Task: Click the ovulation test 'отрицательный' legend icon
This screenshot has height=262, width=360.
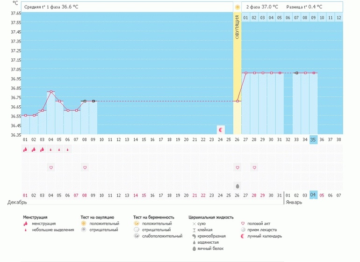Action: [84, 230]
